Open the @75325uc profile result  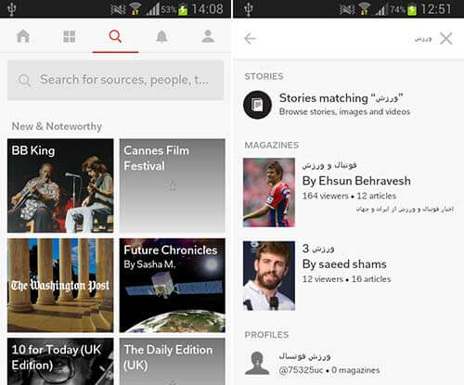point(349,363)
